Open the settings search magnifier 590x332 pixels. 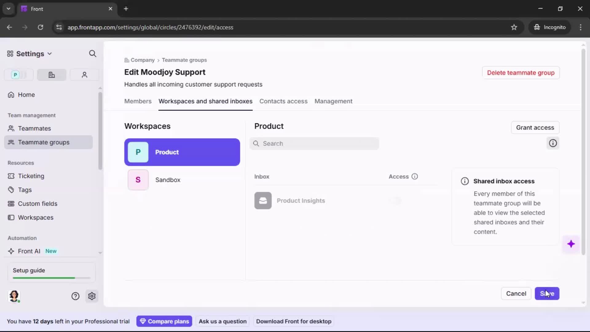point(92,53)
